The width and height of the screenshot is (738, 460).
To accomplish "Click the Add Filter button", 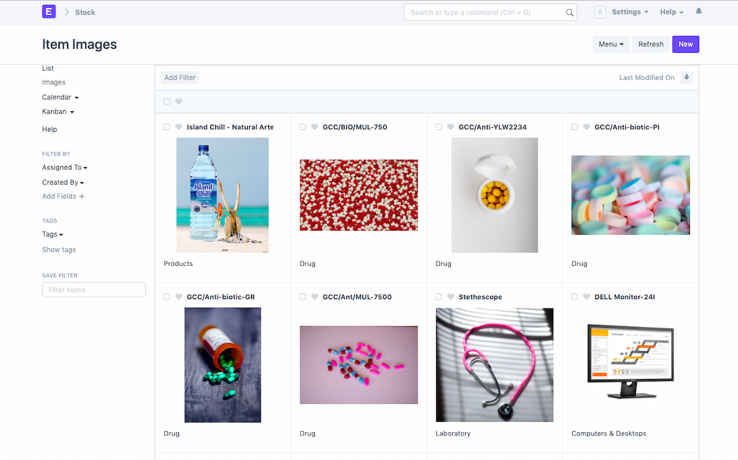I will click(180, 77).
